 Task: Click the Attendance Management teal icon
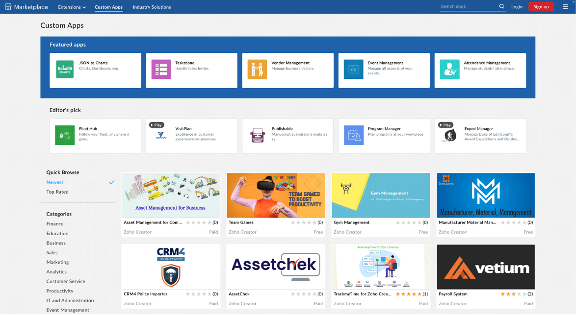tap(449, 70)
